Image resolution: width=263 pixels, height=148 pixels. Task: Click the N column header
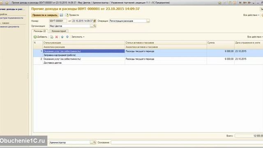coord(38,43)
